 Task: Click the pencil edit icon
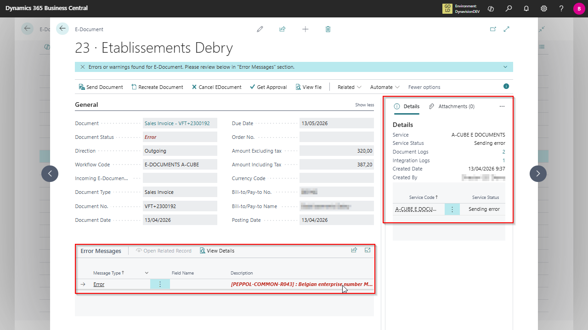260,29
